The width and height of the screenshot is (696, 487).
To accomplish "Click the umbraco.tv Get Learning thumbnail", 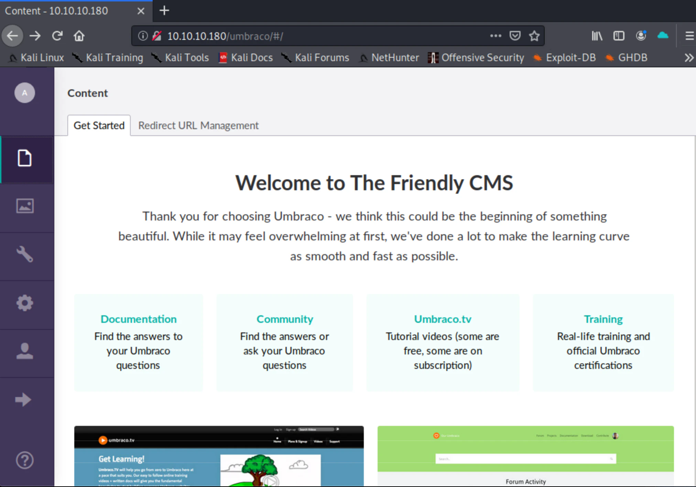I will pos(219,456).
